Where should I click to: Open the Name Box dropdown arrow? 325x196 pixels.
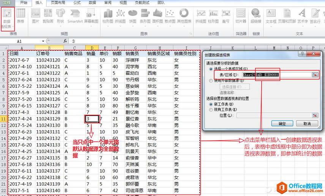(x=43, y=41)
